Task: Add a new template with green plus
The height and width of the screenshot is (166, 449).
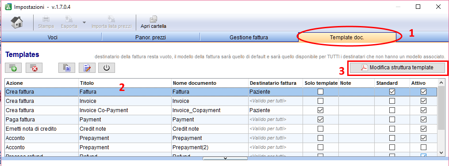Action: [13, 68]
